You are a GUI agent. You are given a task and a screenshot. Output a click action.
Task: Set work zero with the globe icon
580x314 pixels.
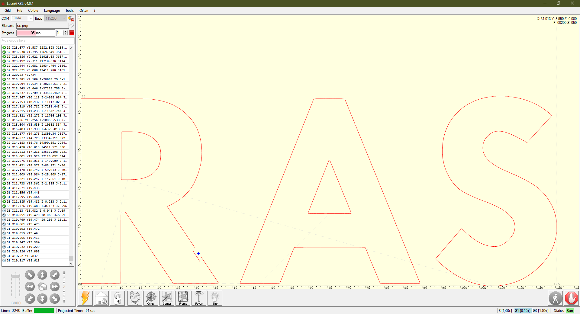coord(134,298)
